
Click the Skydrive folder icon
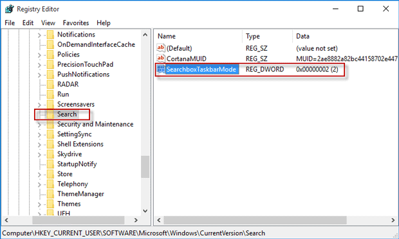[50, 154]
